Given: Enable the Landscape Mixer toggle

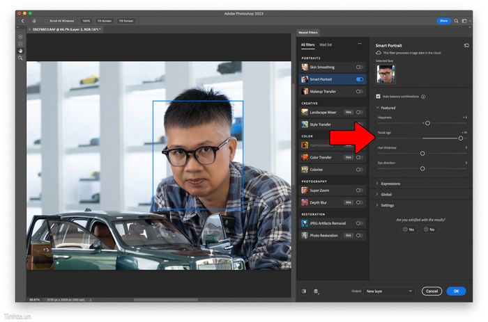Looking at the screenshot, I should 359,112.
